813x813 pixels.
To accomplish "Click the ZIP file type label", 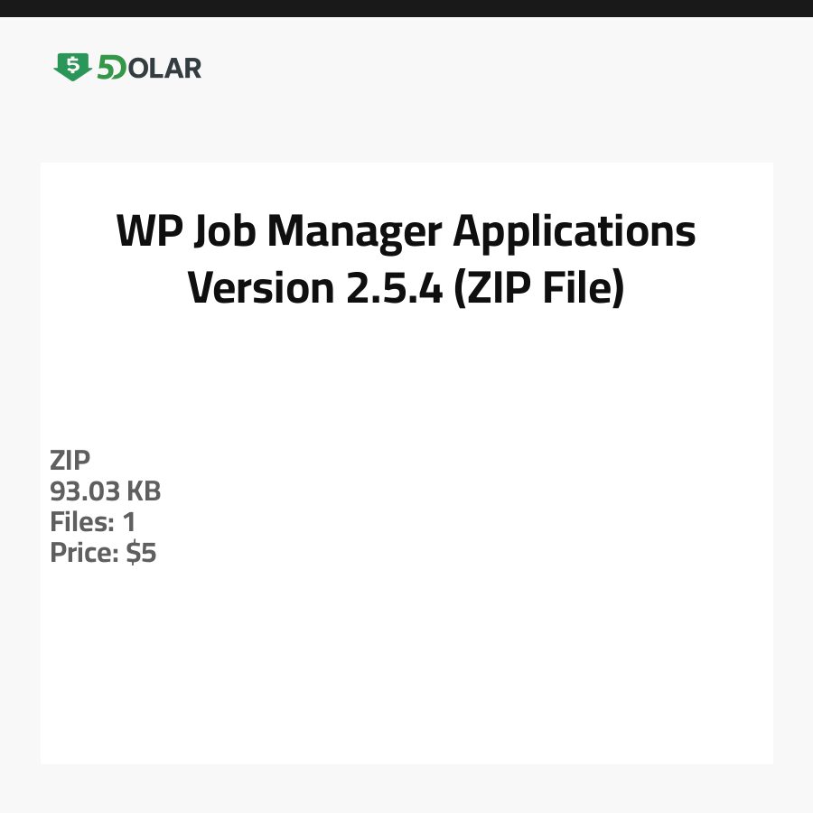I will tap(70, 461).
